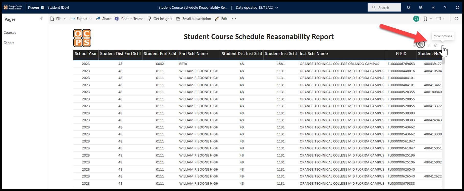
Task: Click Share in the toolbar
Action: tap(103, 19)
